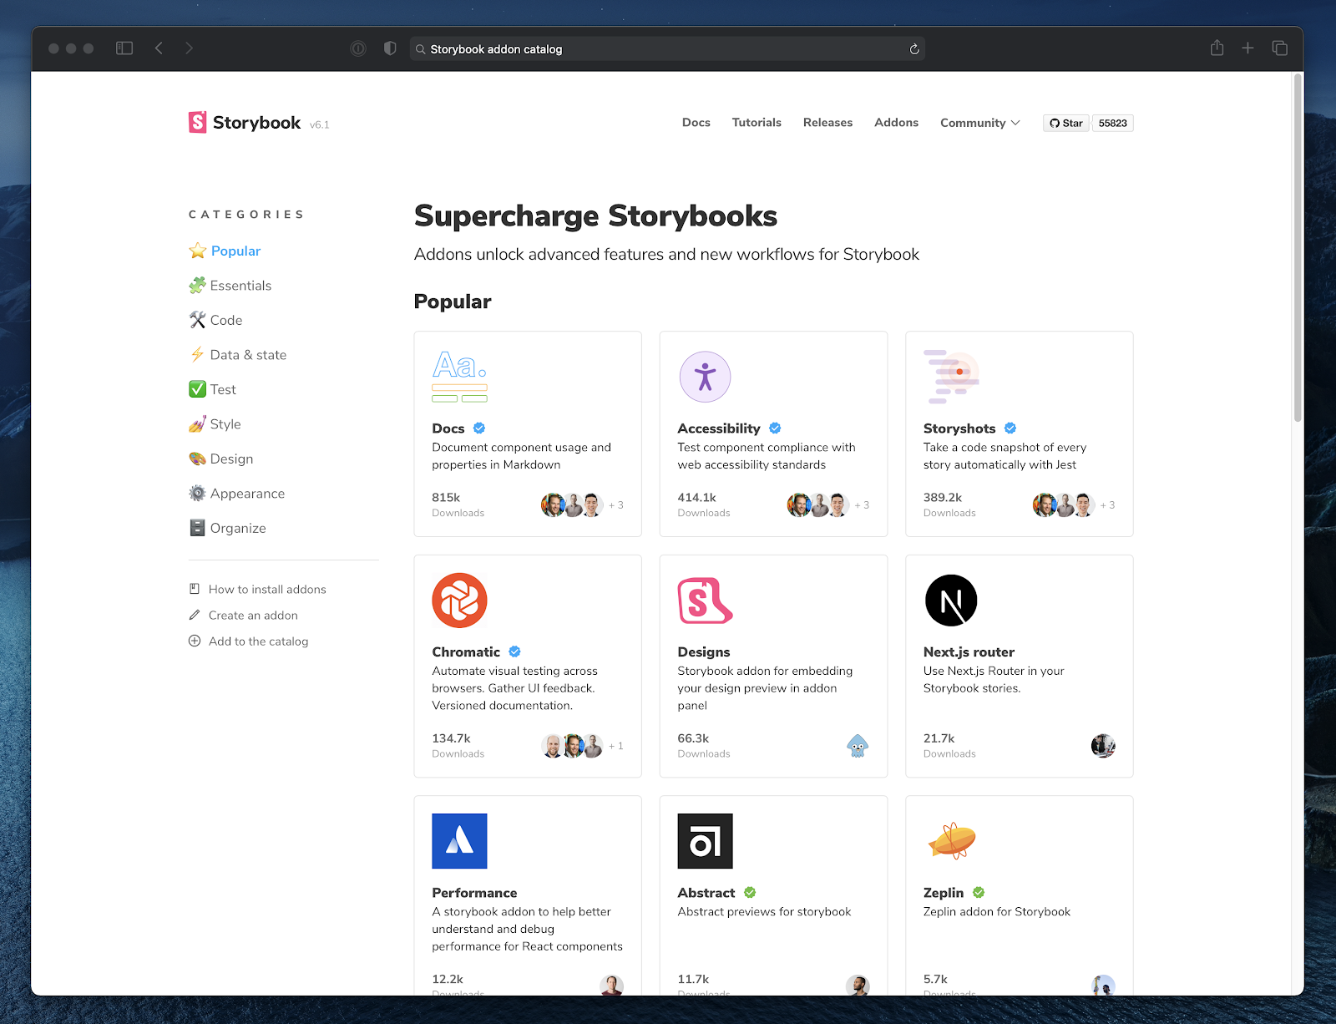Click the 55823 star count
Screen dimensions: 1336x1024
(1112, 123)
